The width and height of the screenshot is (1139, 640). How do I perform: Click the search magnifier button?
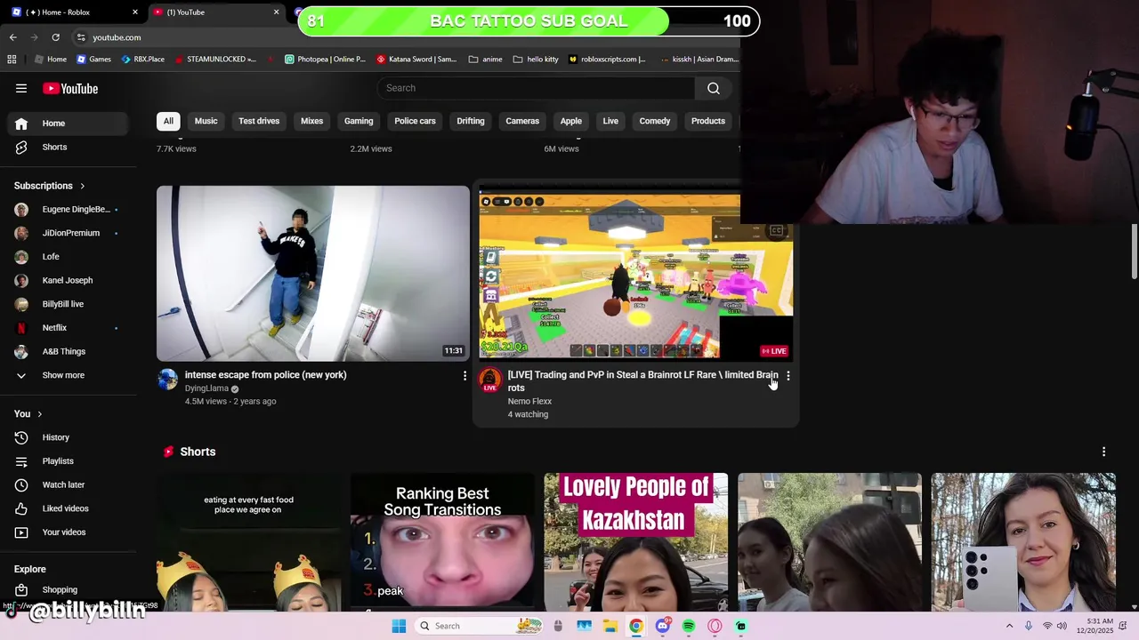coord(714,88)
